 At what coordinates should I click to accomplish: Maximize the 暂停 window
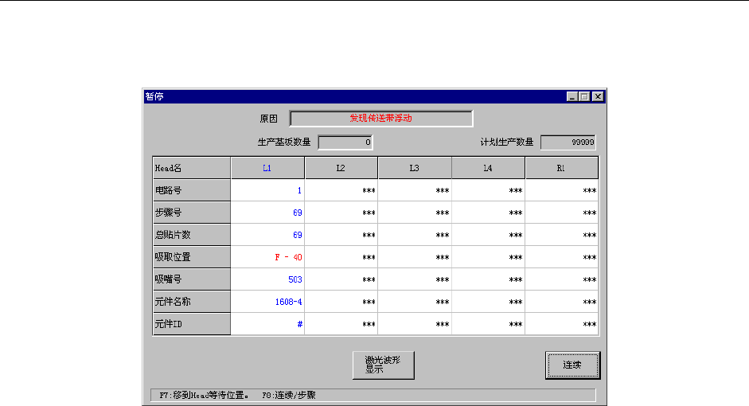click(584, 96)
